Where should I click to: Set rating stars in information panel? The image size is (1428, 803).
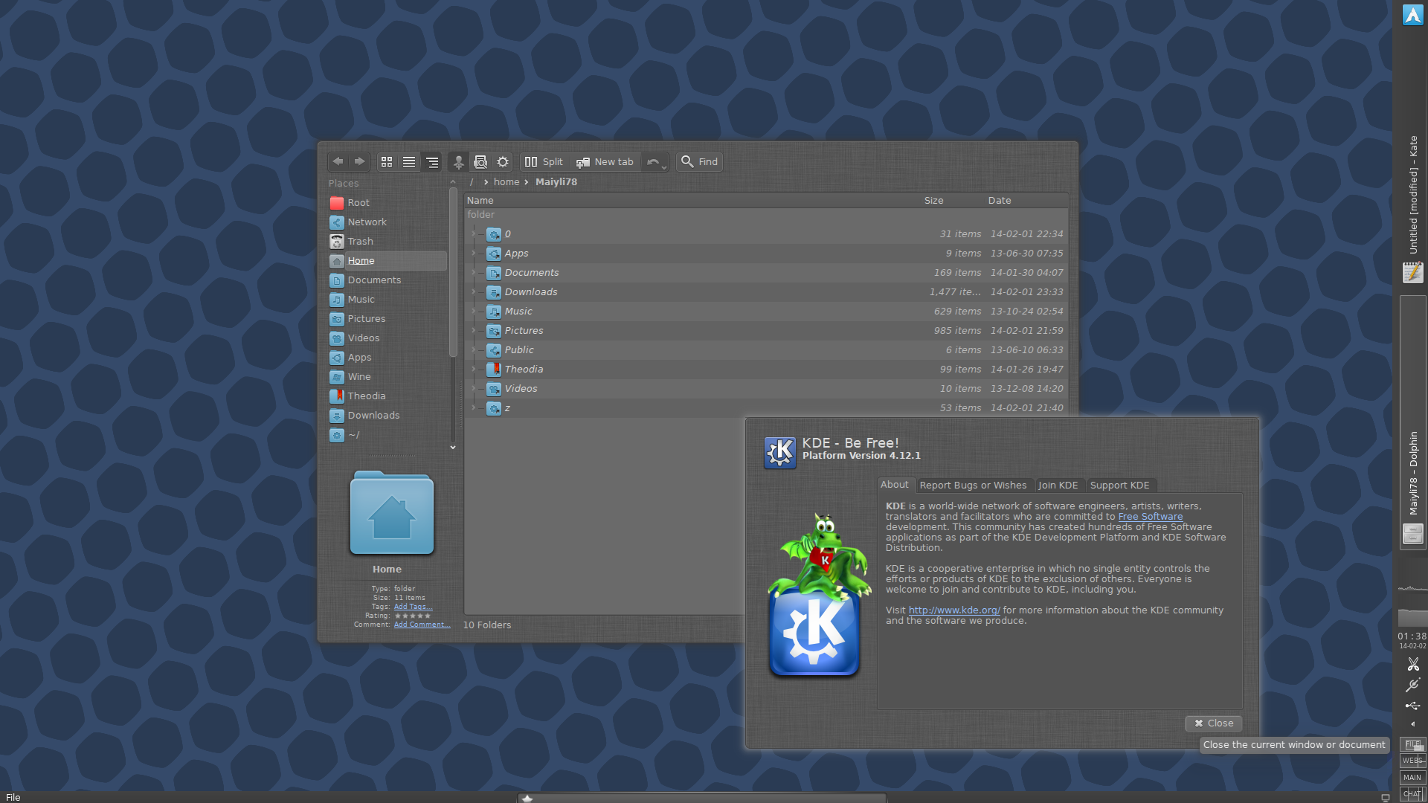(x=412, y=616)
